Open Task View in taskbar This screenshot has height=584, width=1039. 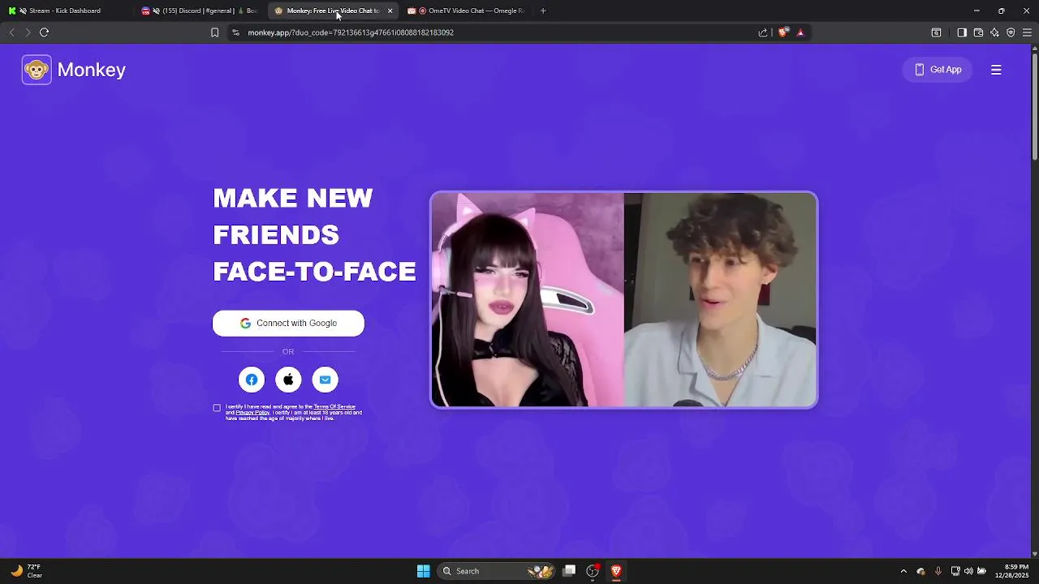(x=570, y=571)
